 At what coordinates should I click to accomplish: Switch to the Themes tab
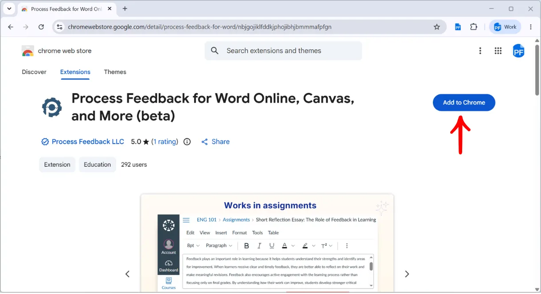[x=115, y=72]
